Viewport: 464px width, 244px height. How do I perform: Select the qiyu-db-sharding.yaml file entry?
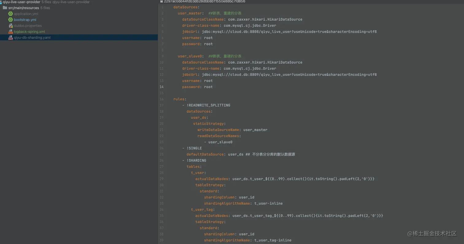tap(32, 38)
